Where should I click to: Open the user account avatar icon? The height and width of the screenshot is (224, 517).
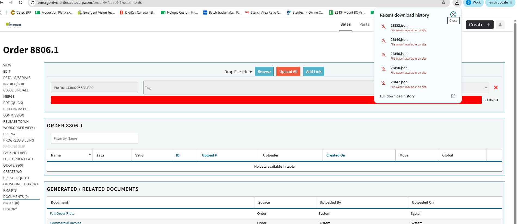click(x=500, y=25)
